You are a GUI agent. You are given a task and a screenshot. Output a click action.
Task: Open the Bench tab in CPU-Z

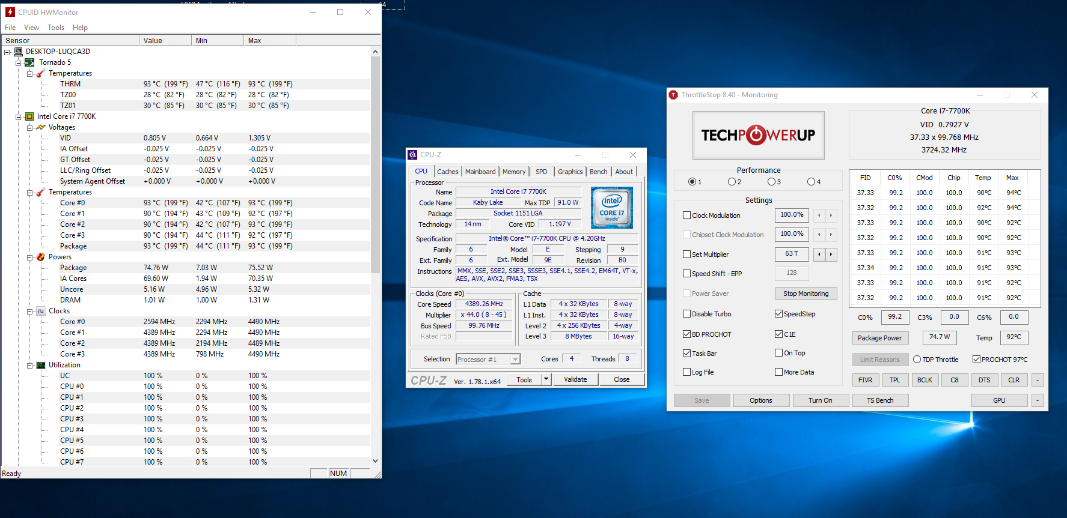598,172
